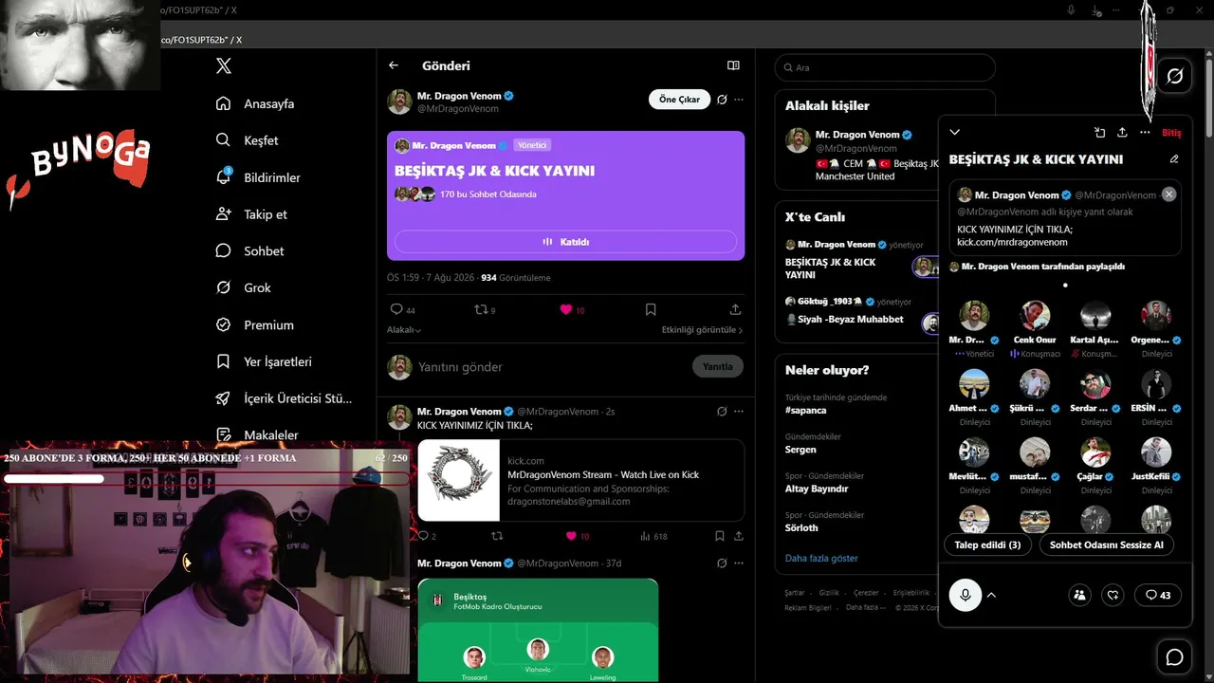Screen dimensions: 1214x683
Task: Click the Ara search box
Action: point(885,67)
